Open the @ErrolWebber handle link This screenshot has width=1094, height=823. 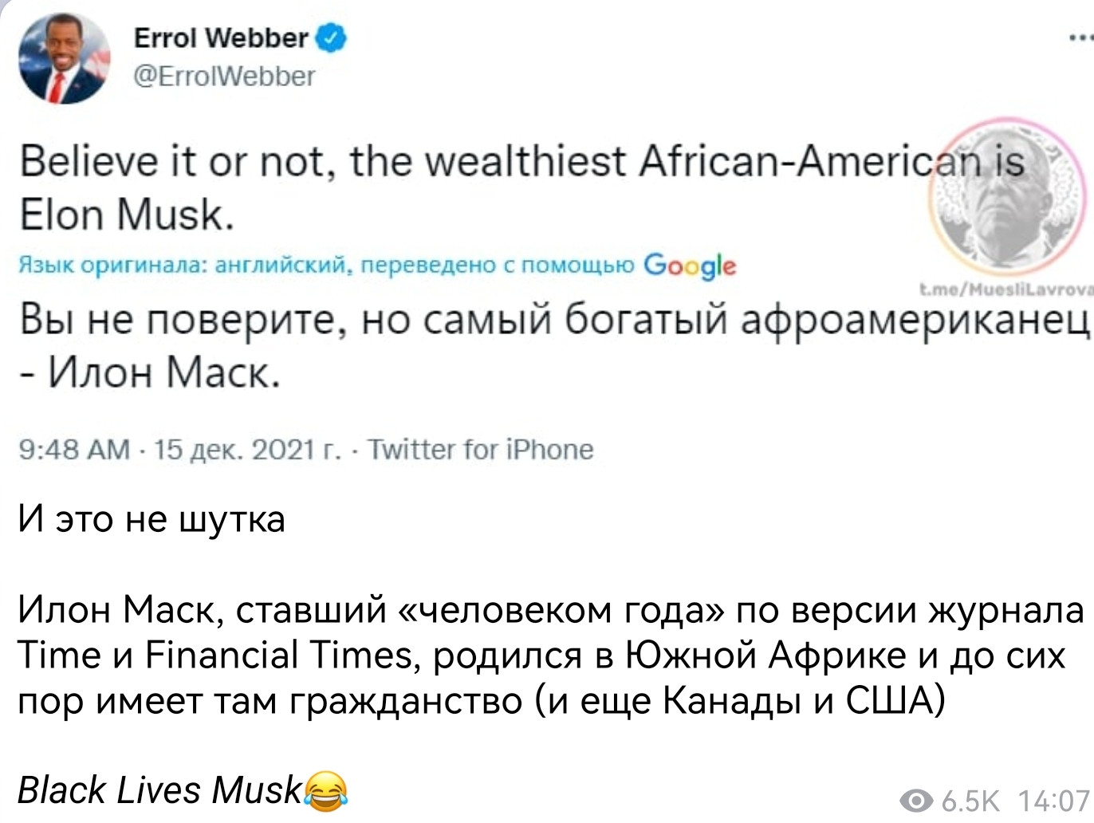[224, 77]
